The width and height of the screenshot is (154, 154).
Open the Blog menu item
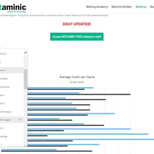[x=152, y=7]
